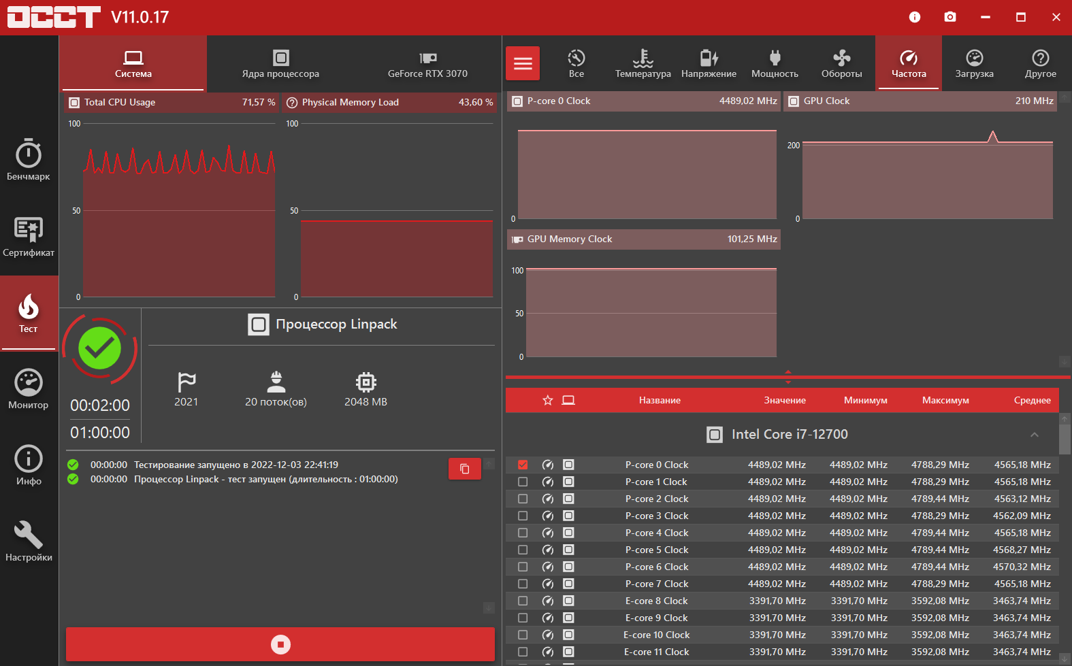The width and height of the screenshot is (1072, 666).
Task: Show Все sensors tab
Action: (576, 63)
